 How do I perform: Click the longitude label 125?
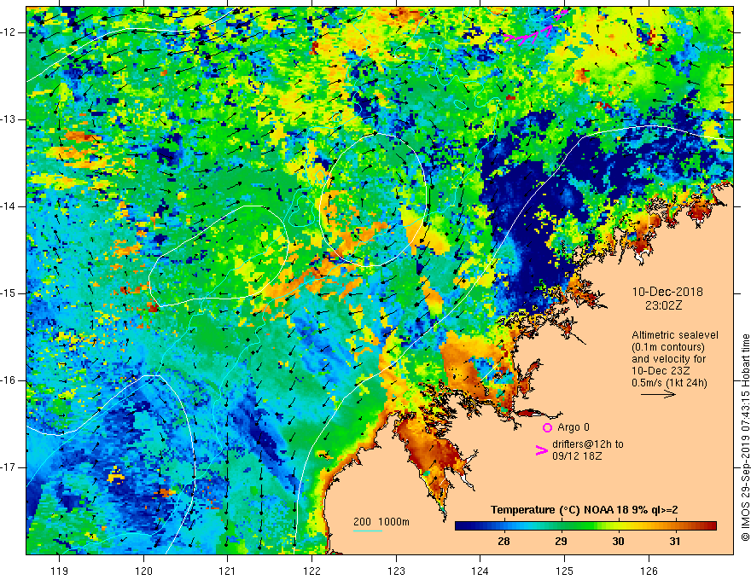[565, 571]
